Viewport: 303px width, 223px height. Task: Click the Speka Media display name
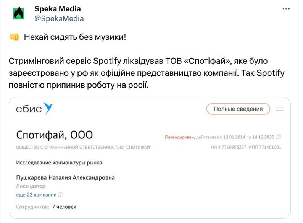[58, 9]
